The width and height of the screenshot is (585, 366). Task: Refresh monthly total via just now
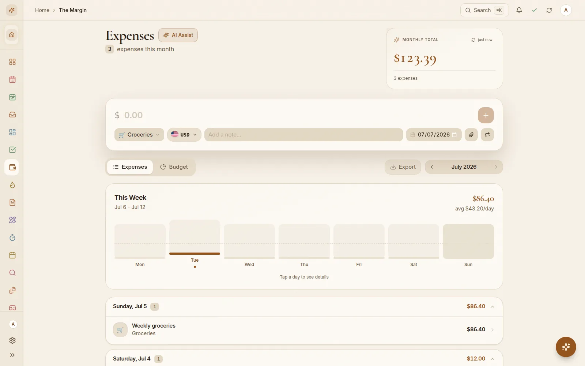click(x=482, y=40)
